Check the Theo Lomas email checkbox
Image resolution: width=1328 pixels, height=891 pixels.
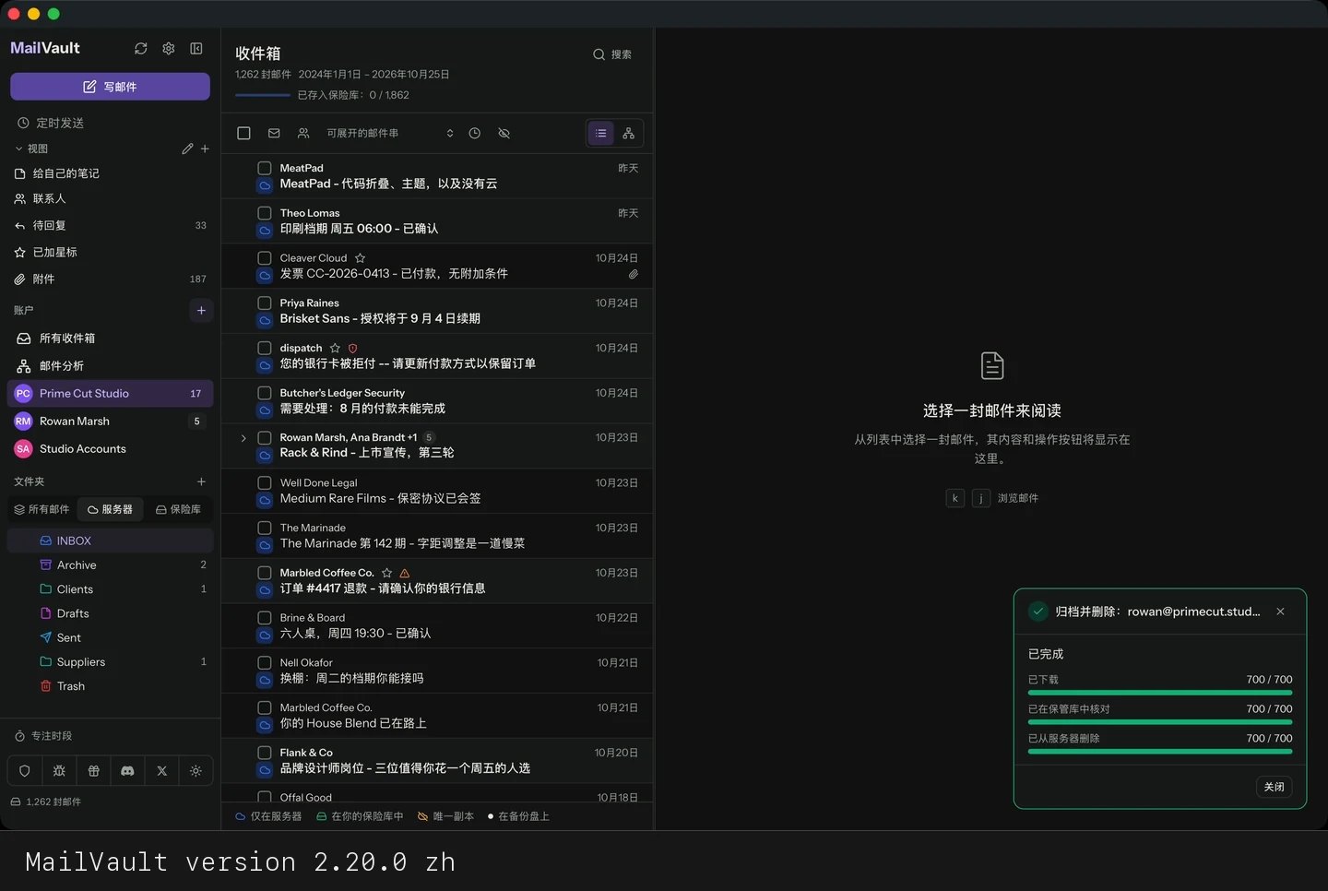pos(265,213)
